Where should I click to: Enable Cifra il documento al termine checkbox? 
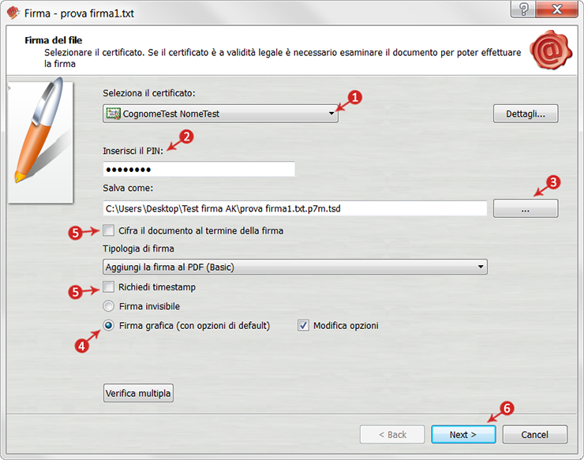click(109, 230)
